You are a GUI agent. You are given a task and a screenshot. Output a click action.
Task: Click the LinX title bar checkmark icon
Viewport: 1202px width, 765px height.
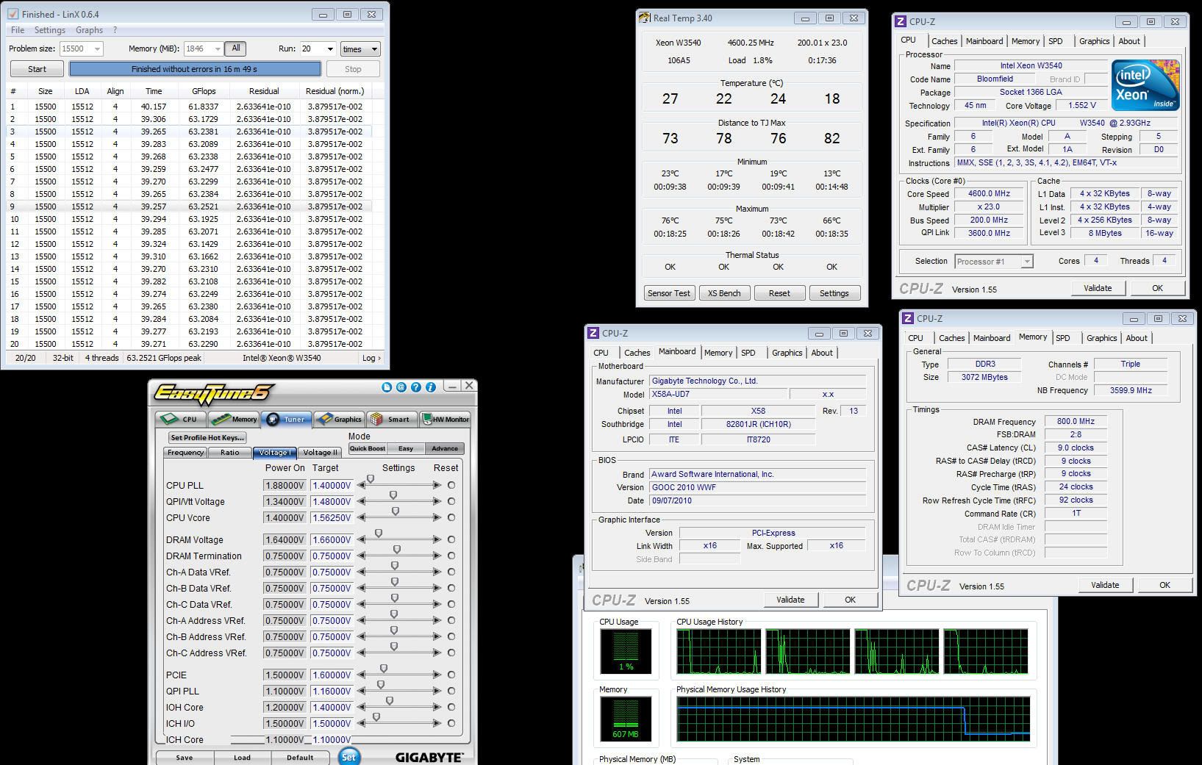tap(12, 14)
